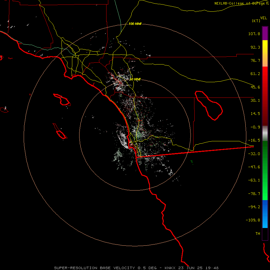The image size is (270, 270).
Task: Pick the gray near-zero segment of the scale
Action: point(265,133)
